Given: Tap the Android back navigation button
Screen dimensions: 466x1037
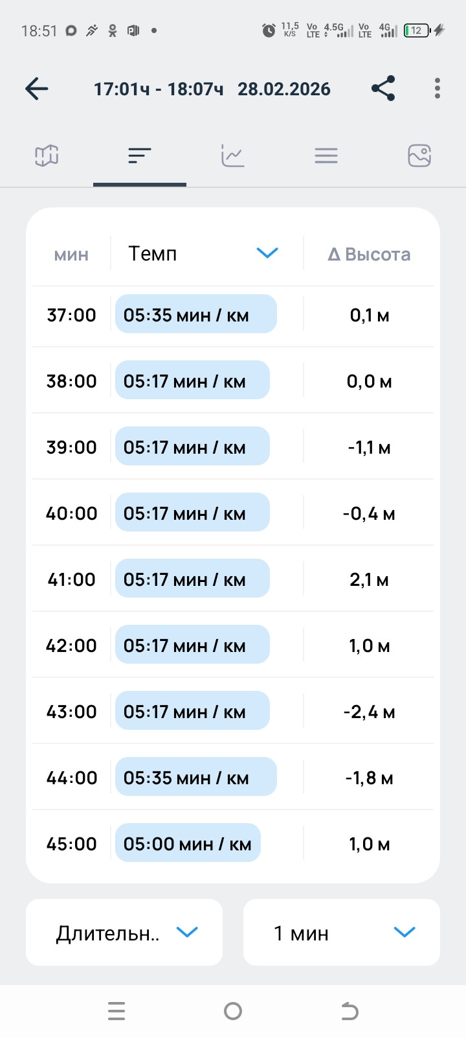Looking at the screenshot, I should click(x=349, y=1011).
